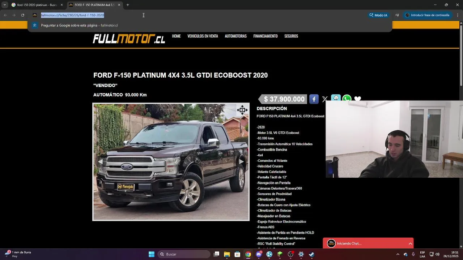Click the DESCRIPCIÓN heading

coord(272,109)
